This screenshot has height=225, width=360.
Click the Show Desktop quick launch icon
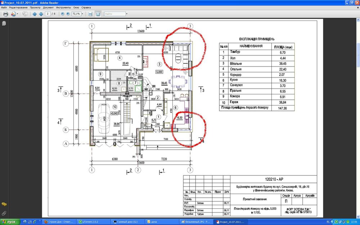pyautogui.click(x=30, y=222)
